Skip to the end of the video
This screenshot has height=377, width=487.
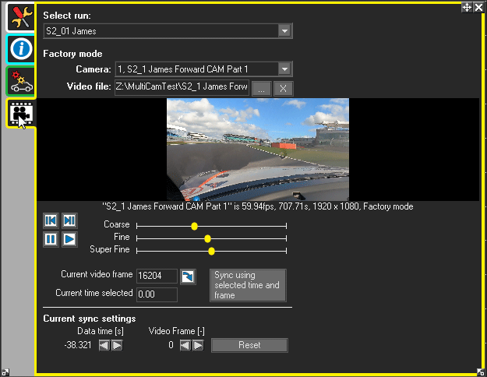[x=69, y=221]
